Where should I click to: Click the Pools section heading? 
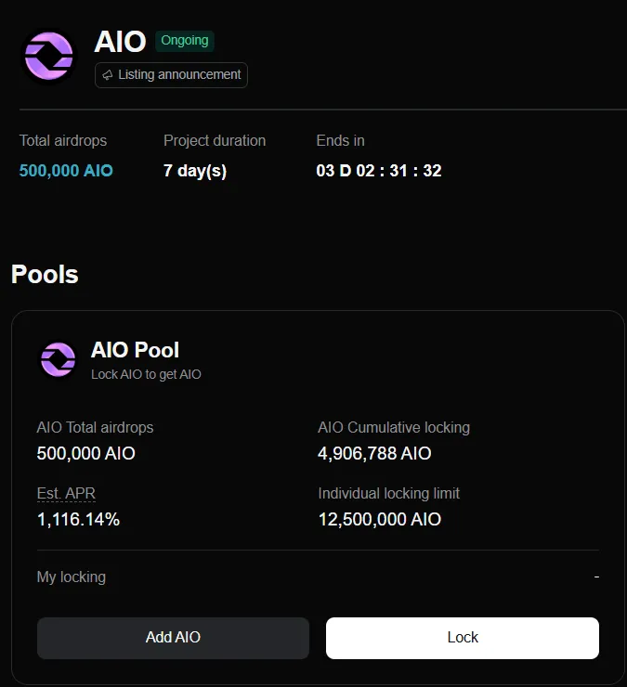45,275
